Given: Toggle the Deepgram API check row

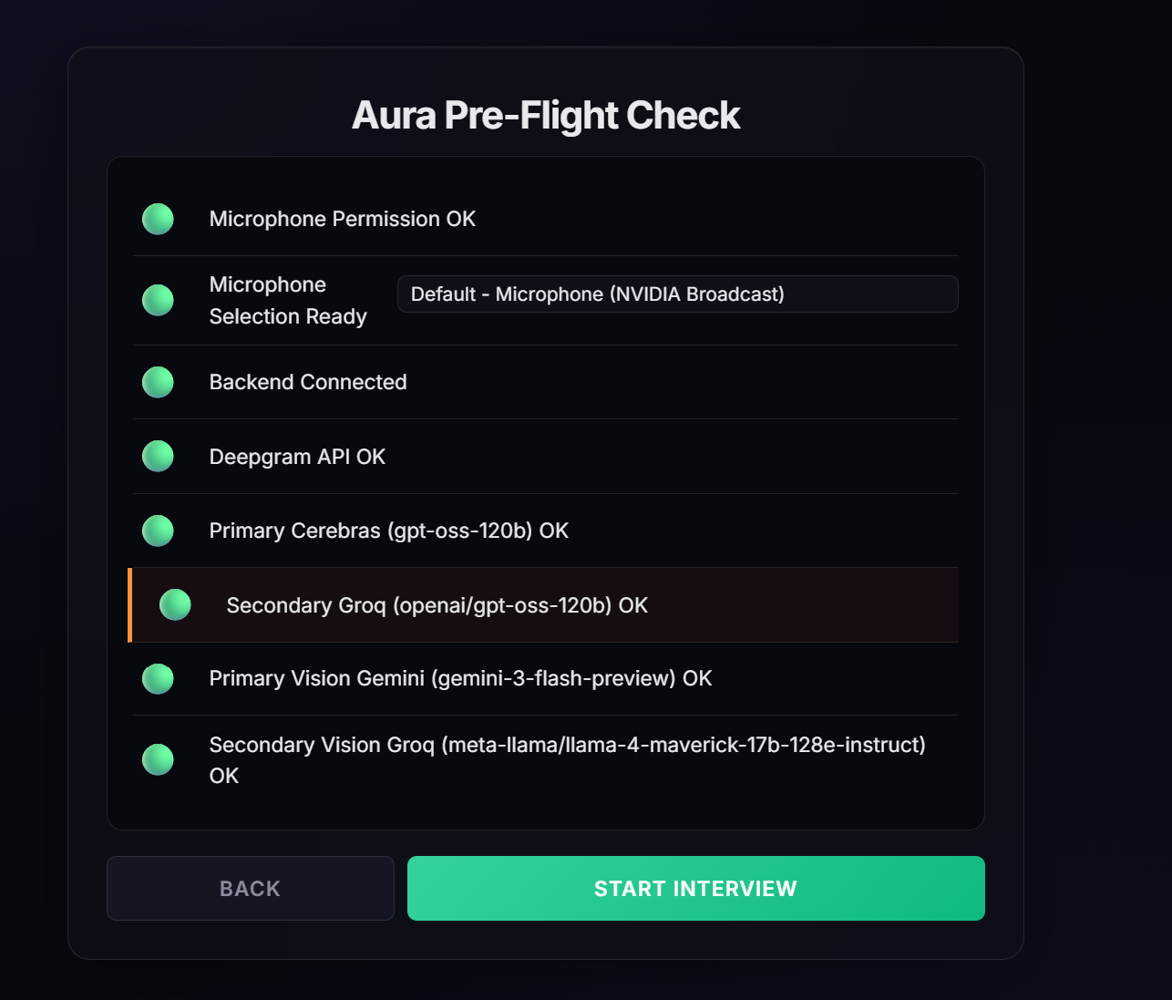Looking at the screenshot, I should coord(545,457).
